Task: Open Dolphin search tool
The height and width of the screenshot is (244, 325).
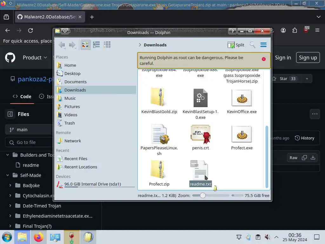Action: coord(252,45)
